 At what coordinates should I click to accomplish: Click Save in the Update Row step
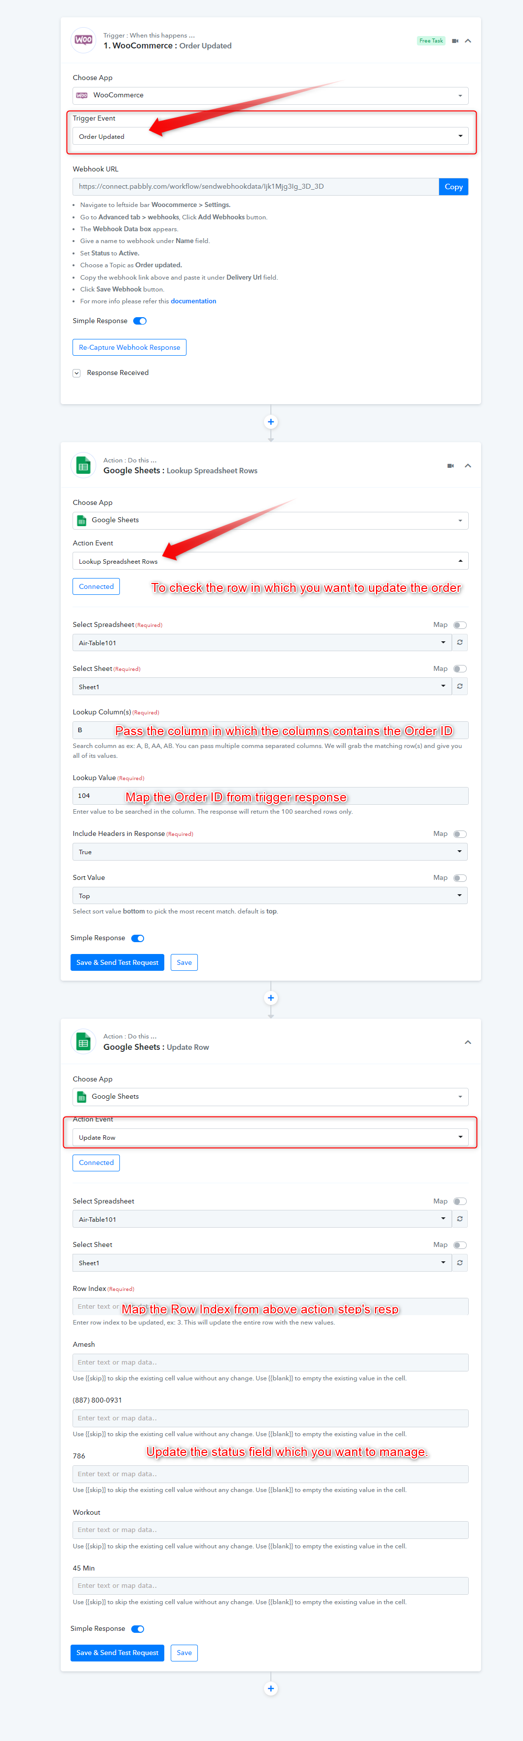tap(184, 1653)
